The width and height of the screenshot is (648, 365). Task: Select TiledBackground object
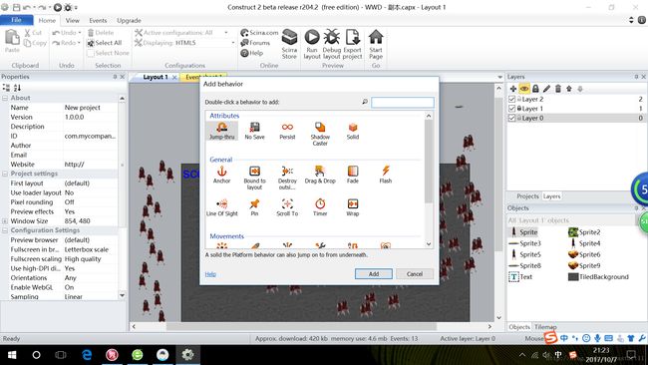click(598, 277)
